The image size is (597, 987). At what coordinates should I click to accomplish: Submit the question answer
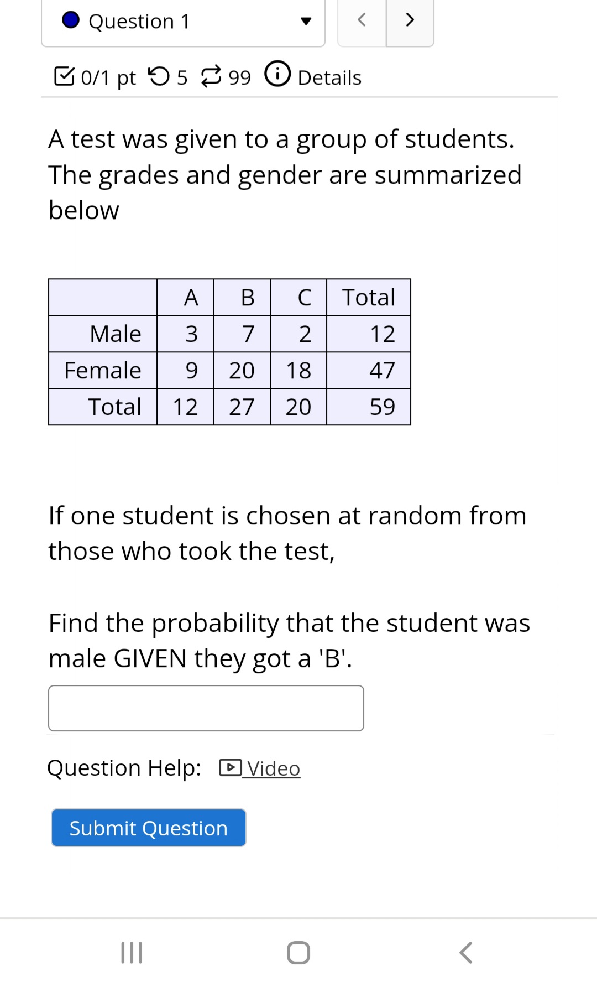pyautogui.click(x=148, y=828)
